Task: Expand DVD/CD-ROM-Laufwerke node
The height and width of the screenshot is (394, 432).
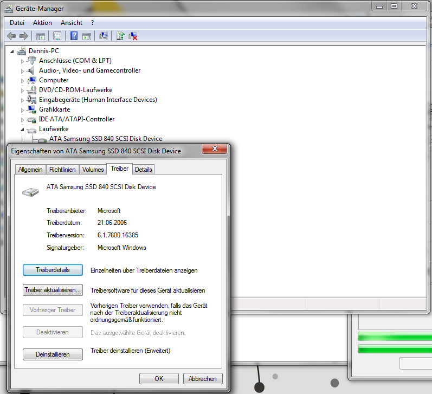Action: pyautogui.click(x=22, y=91)
